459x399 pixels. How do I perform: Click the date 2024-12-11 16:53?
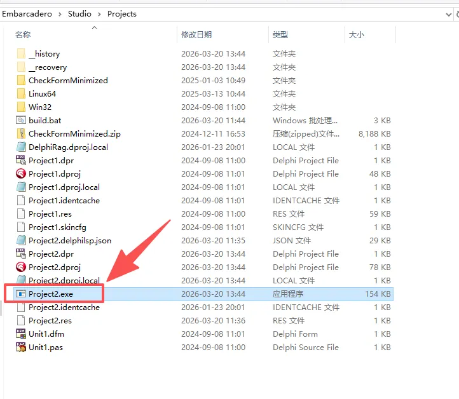(213, 133)
